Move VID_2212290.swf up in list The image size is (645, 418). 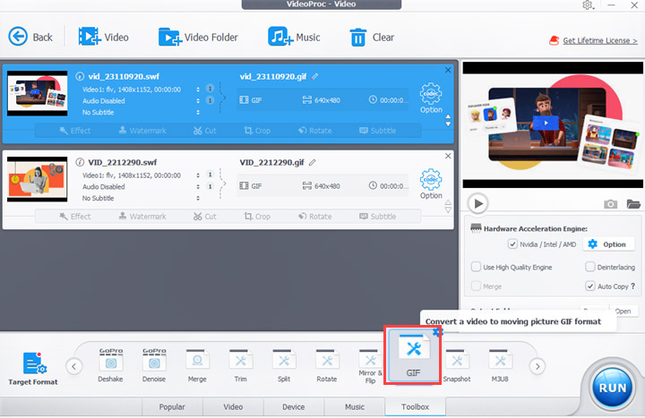pyautogui.click(x=448, y=202)
